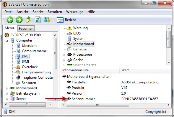Click the Copyright (c) status bar text
The width and height of the screenshot is (174, 117).
pos(156,112)
